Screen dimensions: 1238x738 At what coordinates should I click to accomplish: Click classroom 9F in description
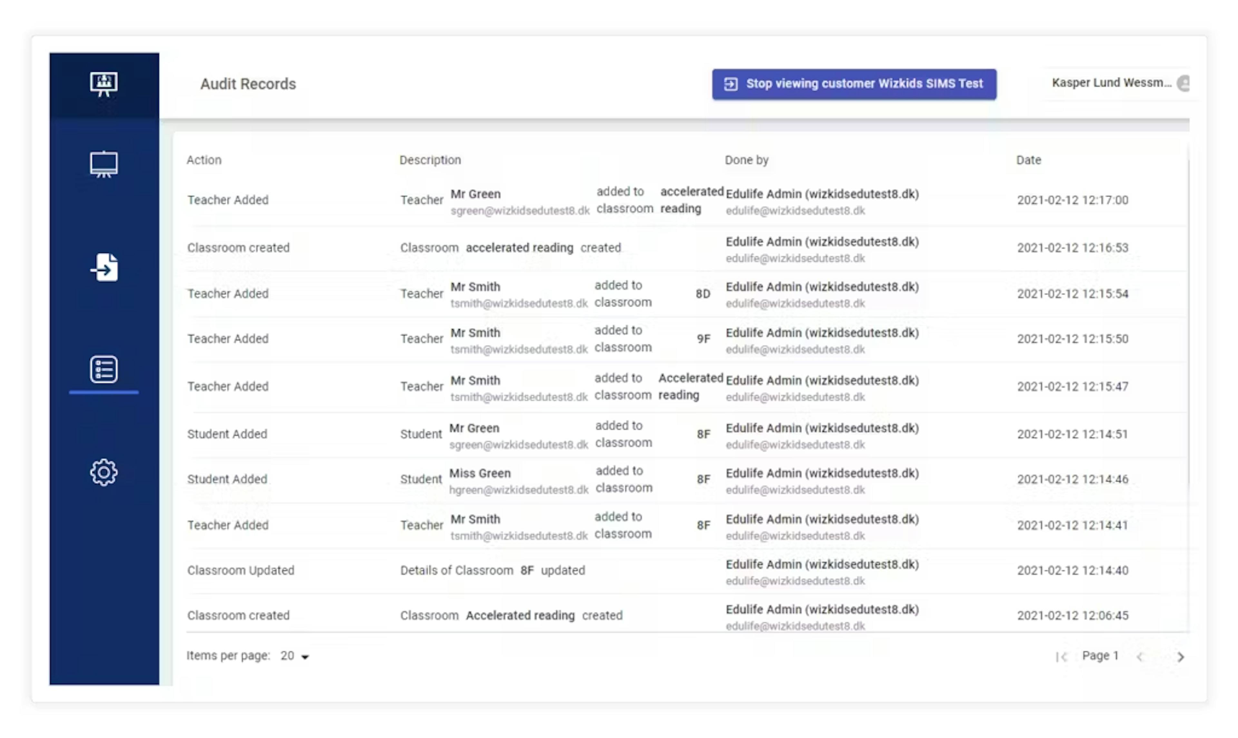[703, 340]
